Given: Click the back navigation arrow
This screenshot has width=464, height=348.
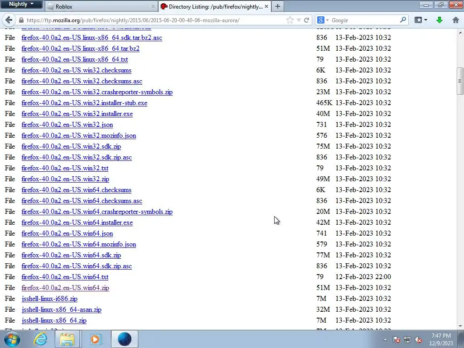Looking at the screenshot, I should (x=9, y=20).
